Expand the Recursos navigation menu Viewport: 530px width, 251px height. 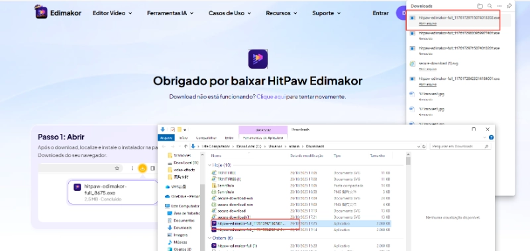coord(281,13)
